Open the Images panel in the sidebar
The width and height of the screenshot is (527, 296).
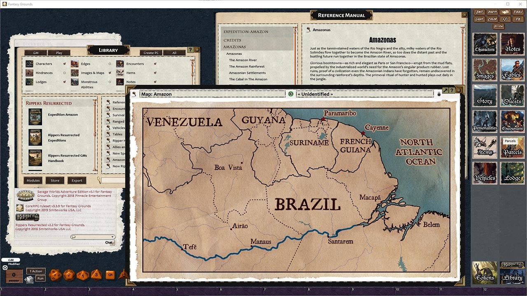tap(485, 70)
